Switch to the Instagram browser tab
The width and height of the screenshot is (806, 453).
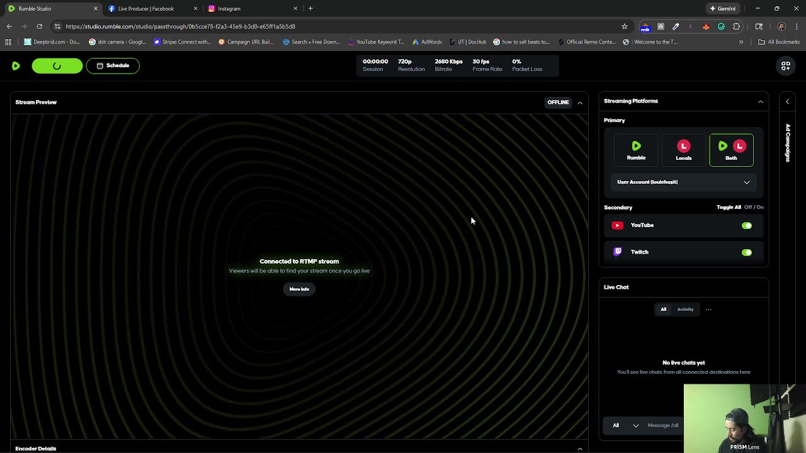(252, 9)
